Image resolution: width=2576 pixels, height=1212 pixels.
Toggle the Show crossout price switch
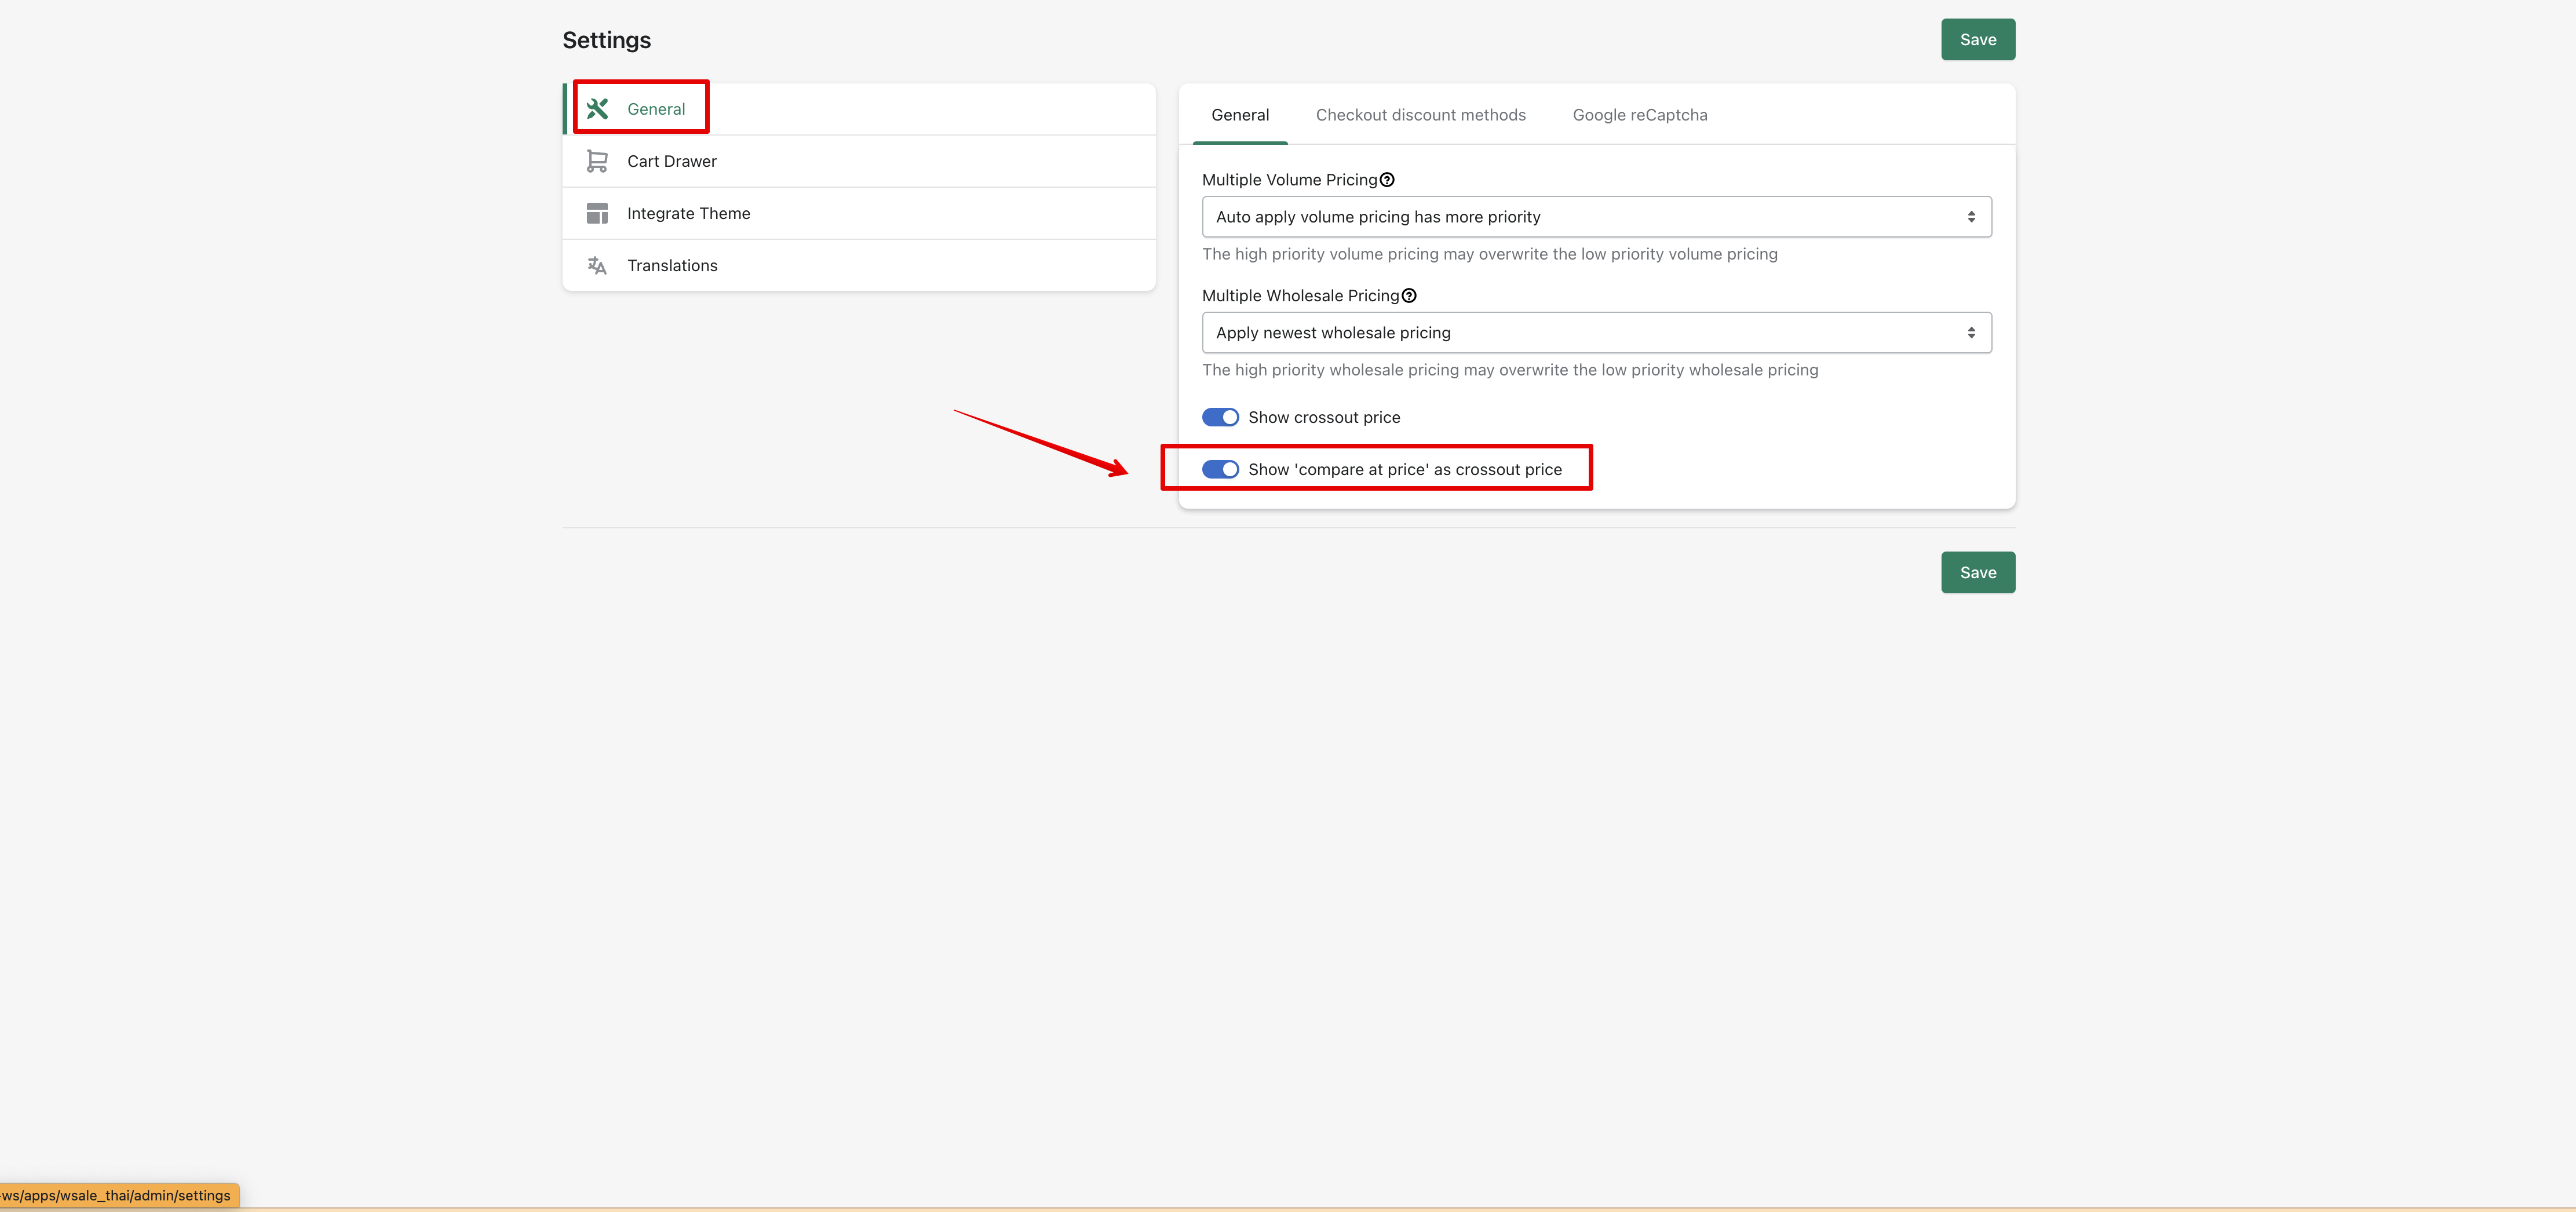coord(1220,417)
